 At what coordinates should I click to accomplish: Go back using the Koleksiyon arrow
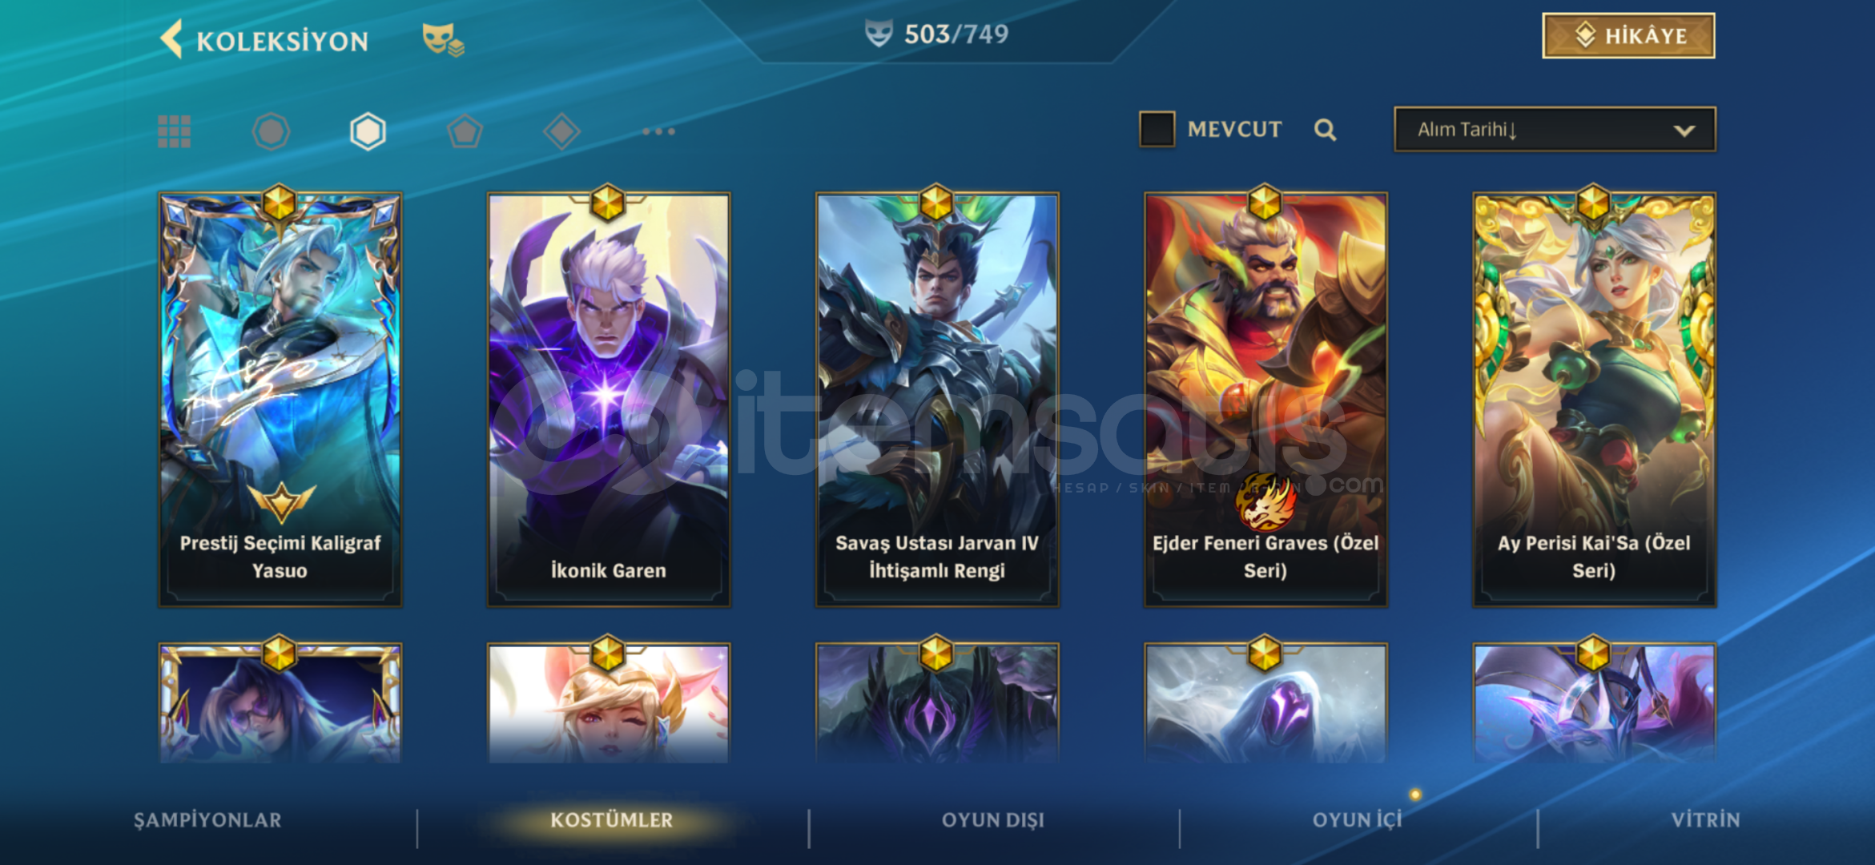[x=171, y=39]
